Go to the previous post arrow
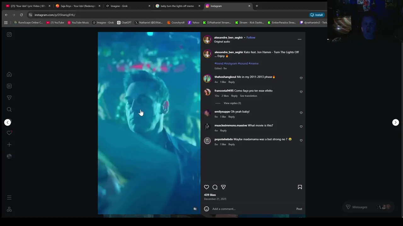Screen dimensions: 403x226 coord(8,122)
